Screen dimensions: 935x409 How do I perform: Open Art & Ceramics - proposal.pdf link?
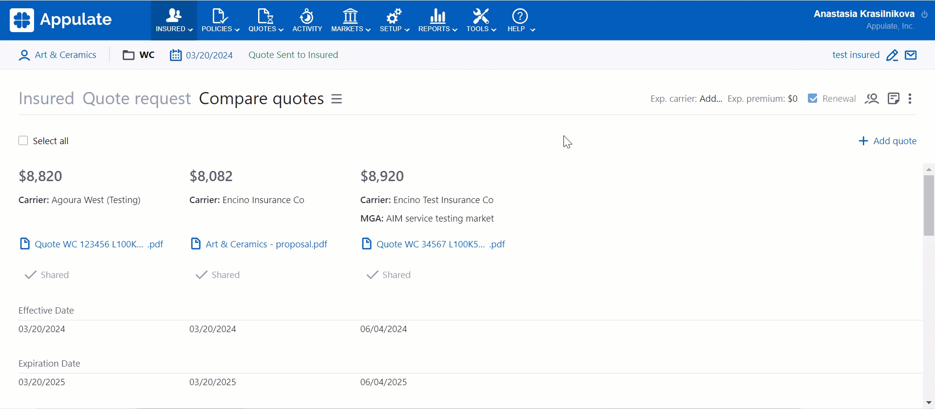click(266, 244)
